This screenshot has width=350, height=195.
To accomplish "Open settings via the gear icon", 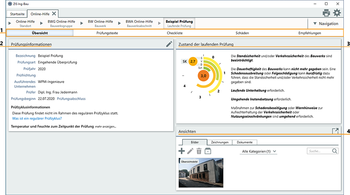I will [x=337, y=13].
